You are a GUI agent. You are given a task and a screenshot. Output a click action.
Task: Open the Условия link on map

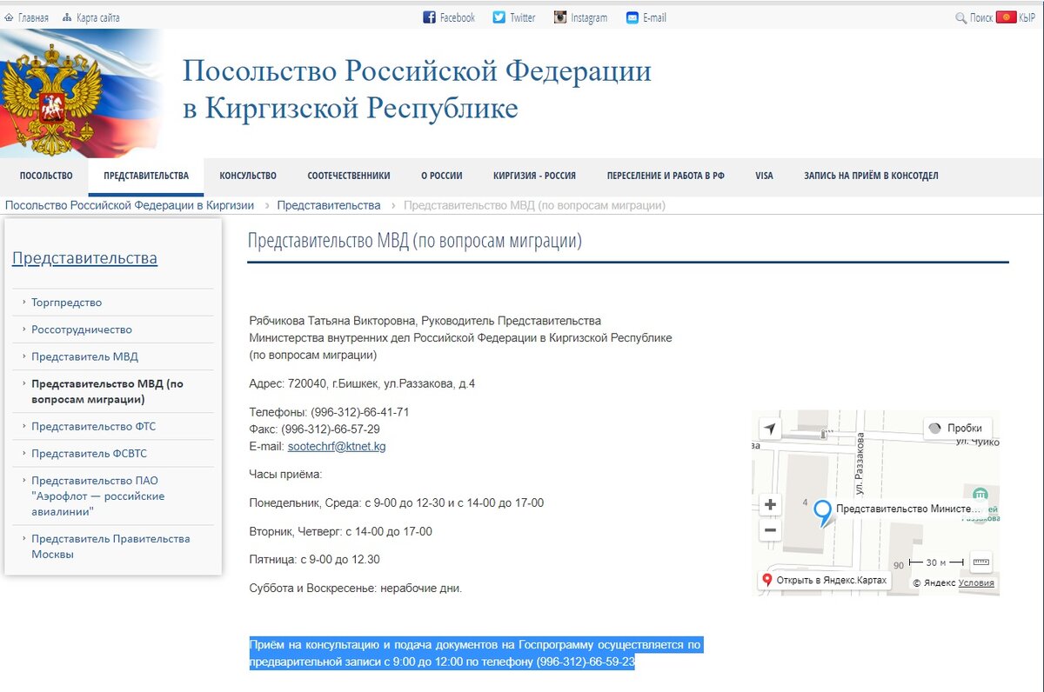(x=976, y=583)
